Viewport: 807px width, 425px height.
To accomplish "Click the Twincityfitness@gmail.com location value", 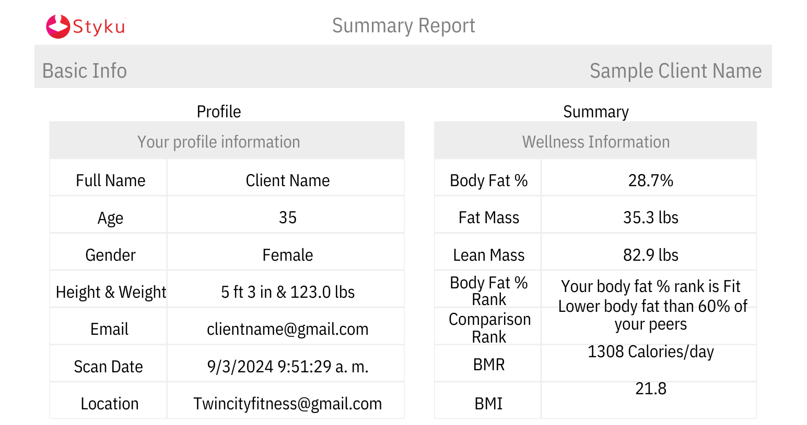I will (x=287, y=404).
